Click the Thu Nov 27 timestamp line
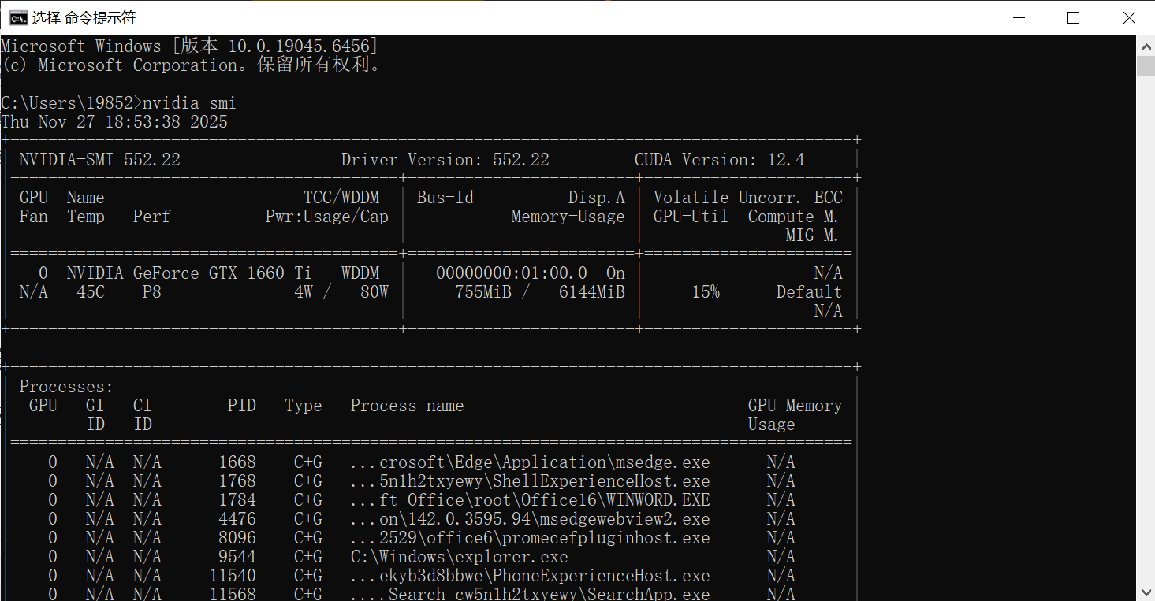 pyautogui.click(x=114, y=122)
